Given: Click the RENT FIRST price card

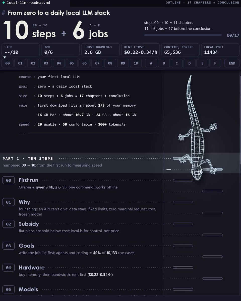Looking at the screenshot, I should pos(140,50).
